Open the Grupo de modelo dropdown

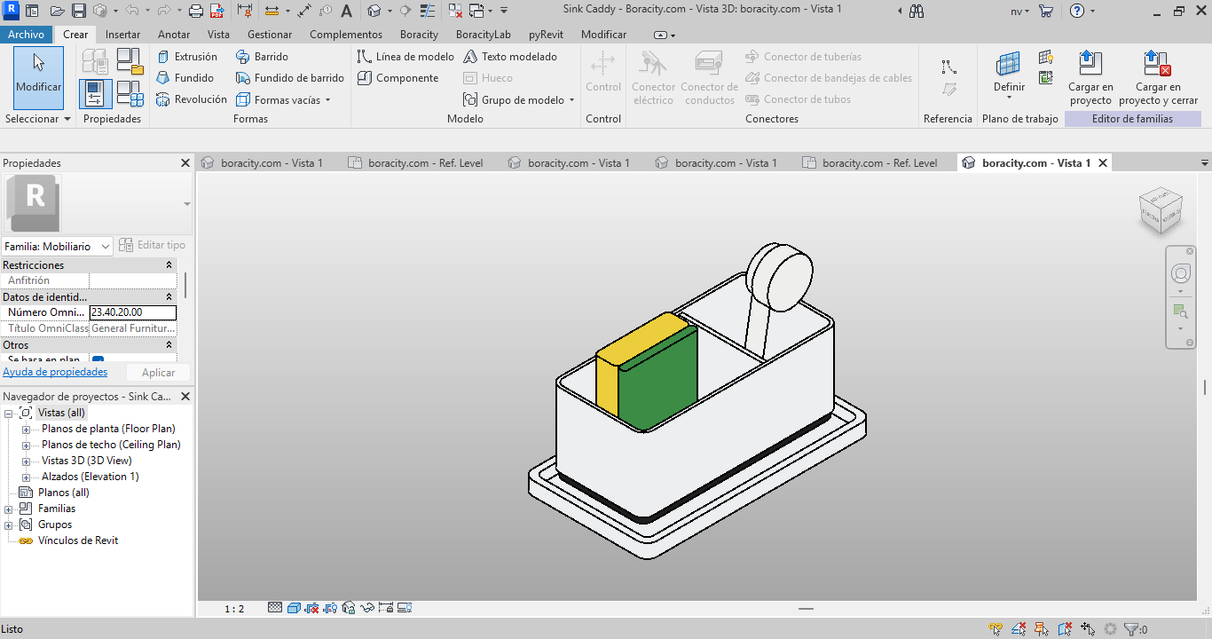(x=519, y=99)
